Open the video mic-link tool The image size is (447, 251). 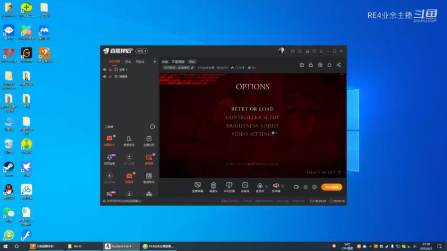109,159
